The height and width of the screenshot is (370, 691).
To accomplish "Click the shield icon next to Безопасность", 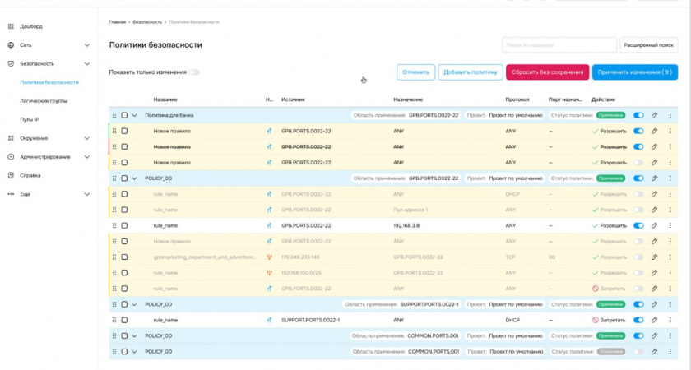I will pos(11,63).
